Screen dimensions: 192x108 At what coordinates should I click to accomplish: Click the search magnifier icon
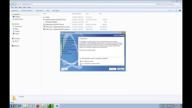[181, 4]
